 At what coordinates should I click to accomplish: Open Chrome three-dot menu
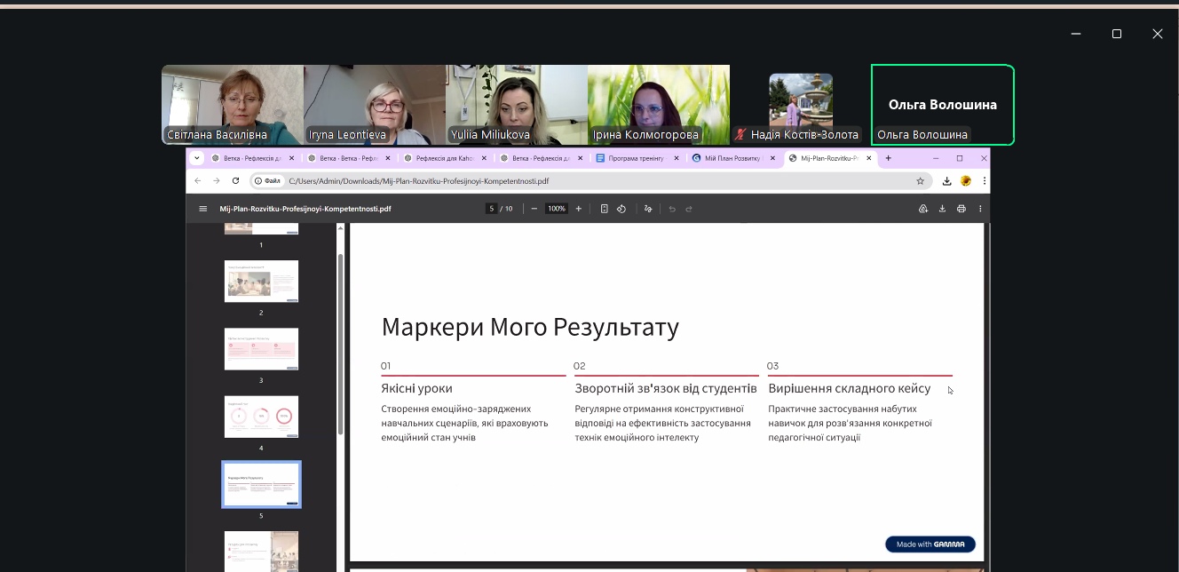click(x=984, y=180)
